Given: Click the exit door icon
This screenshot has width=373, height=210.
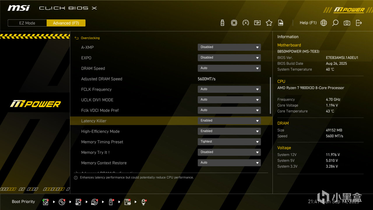Looking at the screenshot, I should tap(359, 23).
